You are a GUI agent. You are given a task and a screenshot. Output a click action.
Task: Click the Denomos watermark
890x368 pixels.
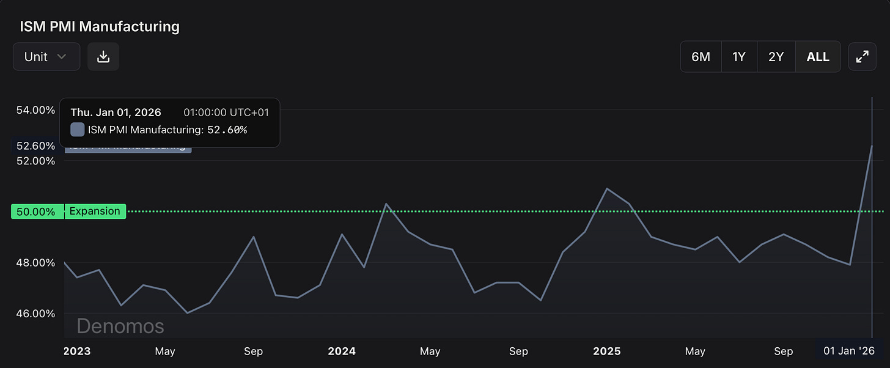coord(120,326)
